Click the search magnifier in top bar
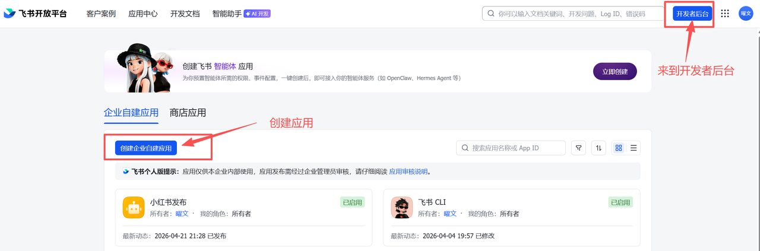 point(491,13)
